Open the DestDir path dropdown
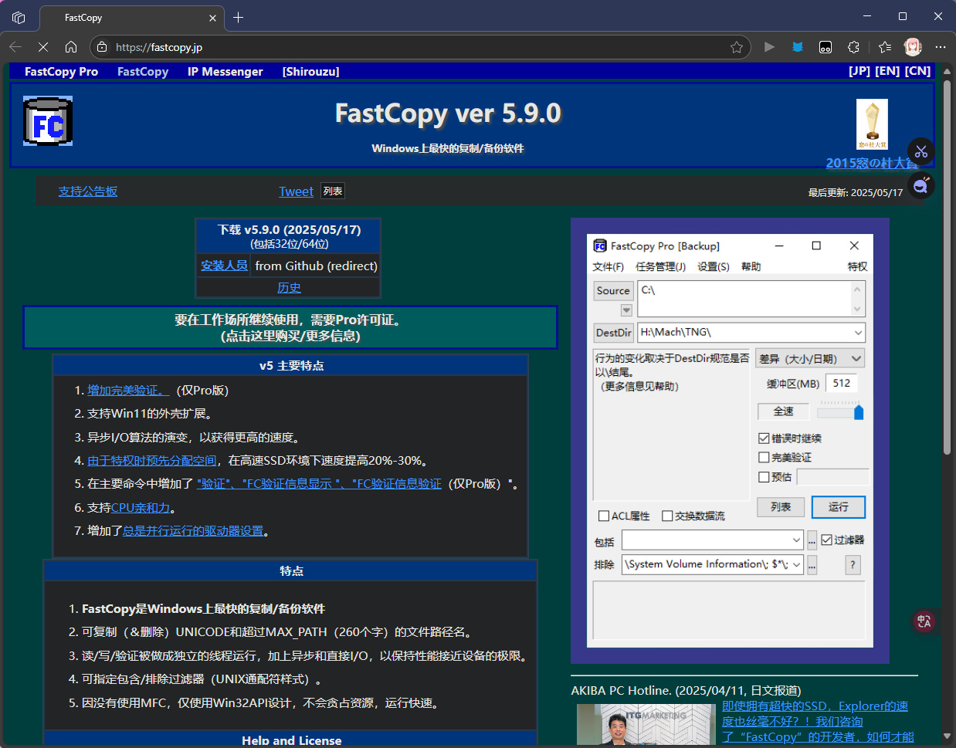956x748 pixels. pyautogui.click(x=858, y=332)
